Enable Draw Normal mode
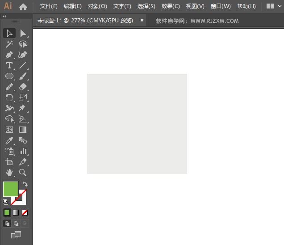The image size is (284, 245). click(x=7, y=224)
